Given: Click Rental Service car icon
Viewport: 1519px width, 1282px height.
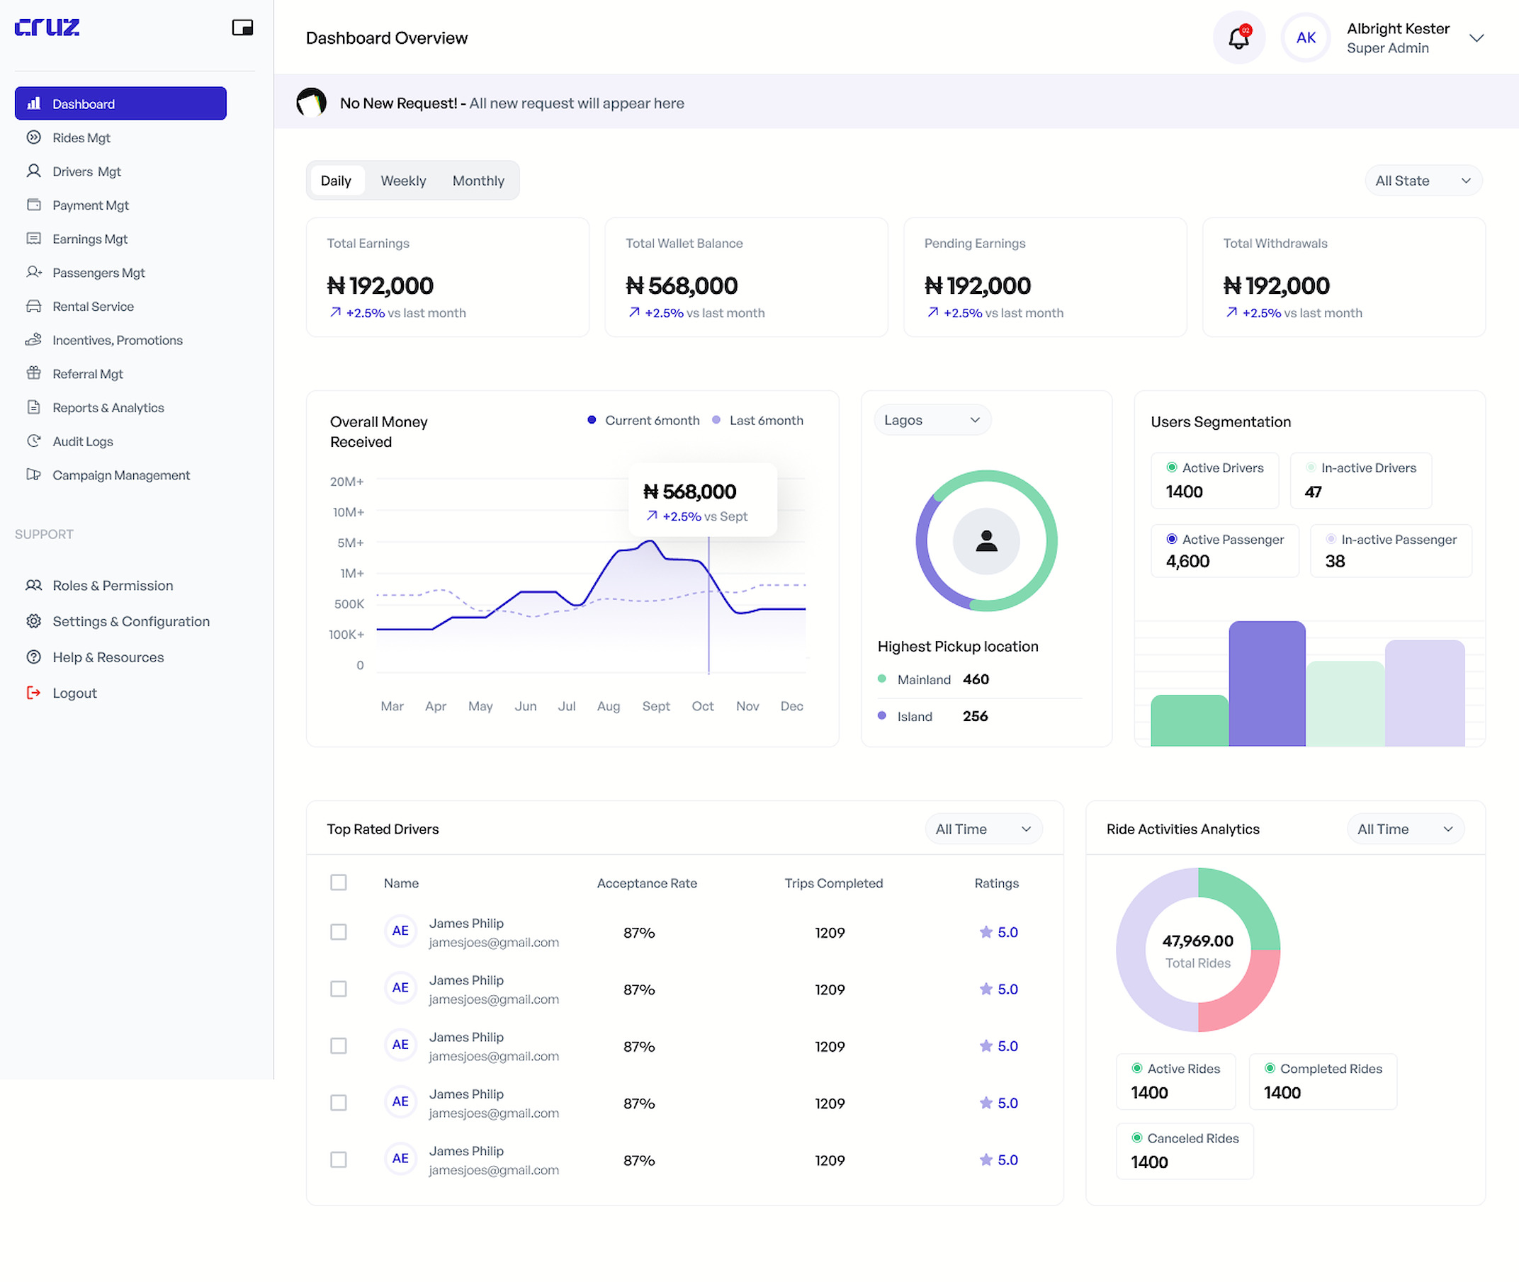Looking at the screenshot, I should [x=33, y=306].
